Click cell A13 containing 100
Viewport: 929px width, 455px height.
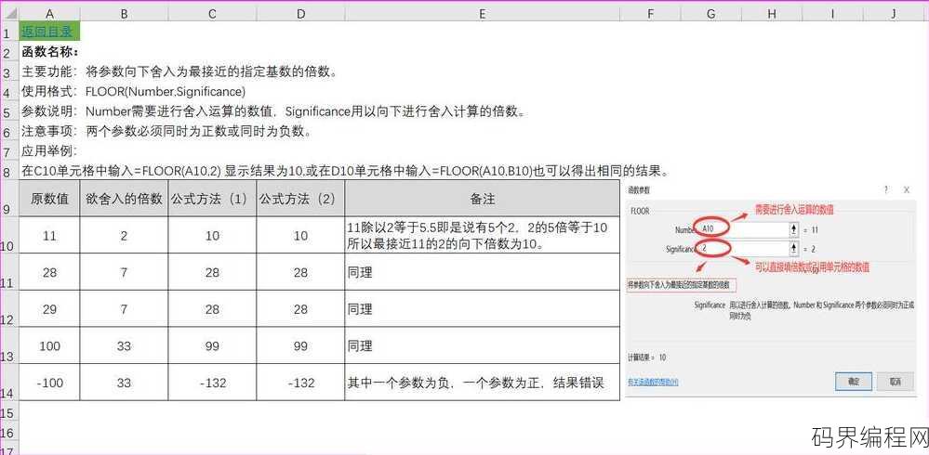(x=50, y=345)
